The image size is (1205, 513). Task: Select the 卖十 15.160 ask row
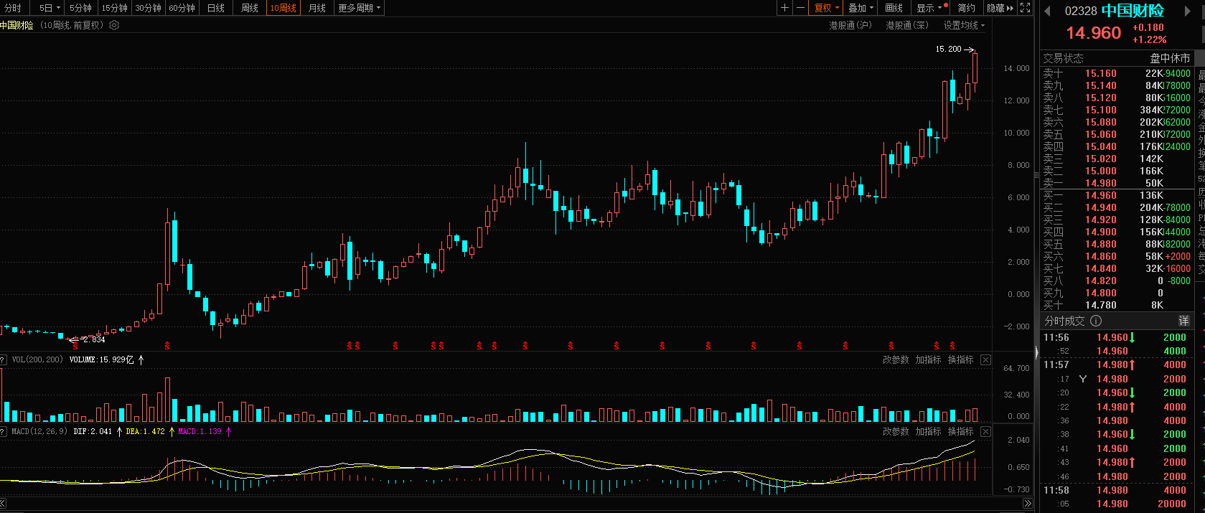click(x=1117, y=73)
